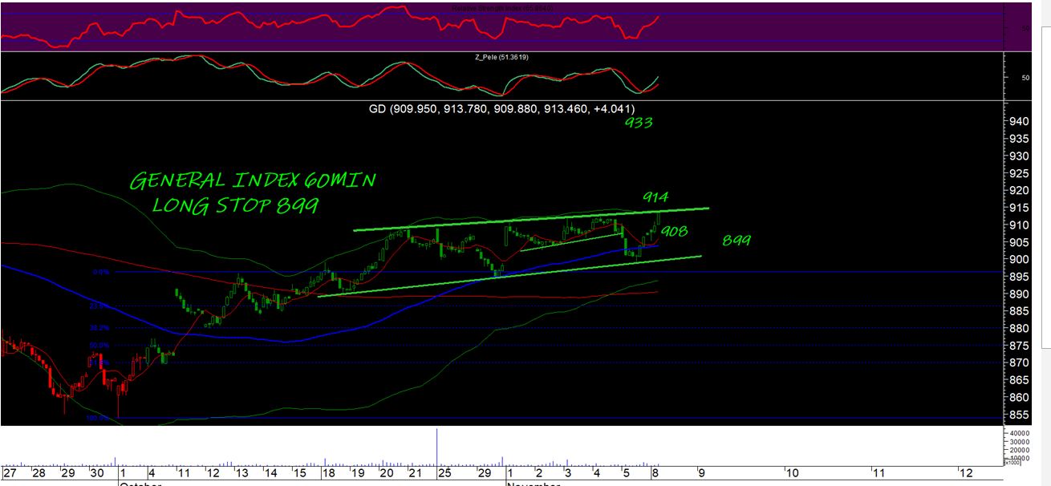Click the 940 level on price axis
1051x486 pixels.
[1019, 122]
